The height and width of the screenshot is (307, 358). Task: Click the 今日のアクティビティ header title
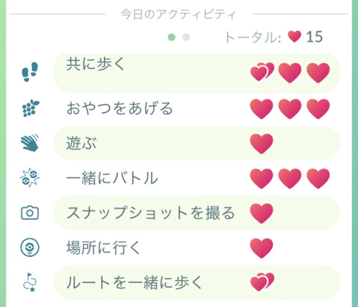tap(178, 13)
